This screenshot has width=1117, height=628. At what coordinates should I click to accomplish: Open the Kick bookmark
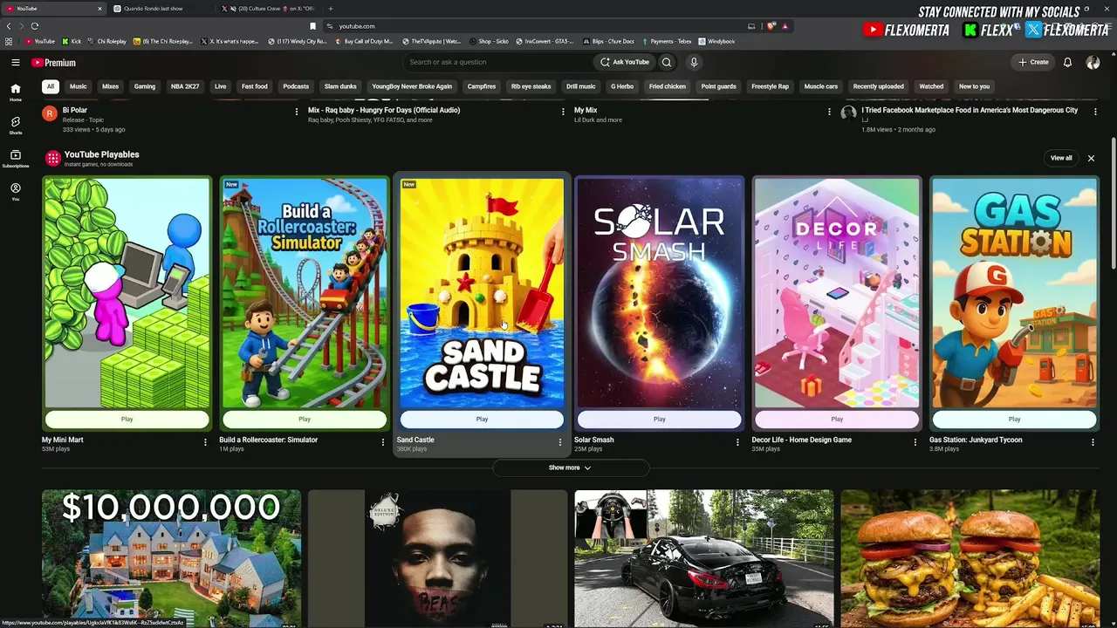coord(72,41)
